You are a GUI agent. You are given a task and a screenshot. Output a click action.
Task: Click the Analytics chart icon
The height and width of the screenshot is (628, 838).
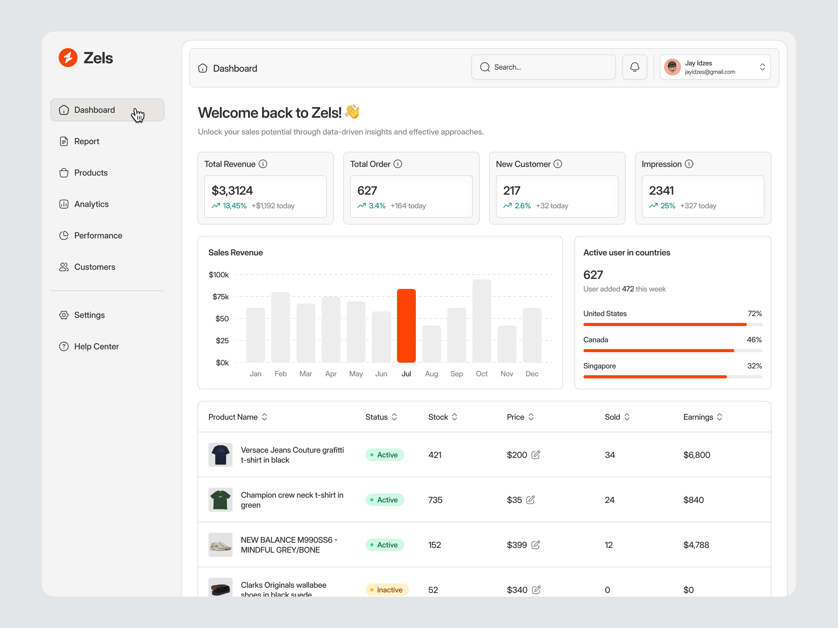tap(64, 204)
